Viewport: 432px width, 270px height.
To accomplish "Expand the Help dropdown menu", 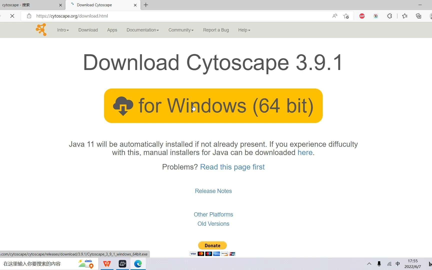I will pyautogui.click(x=244, y=30).
